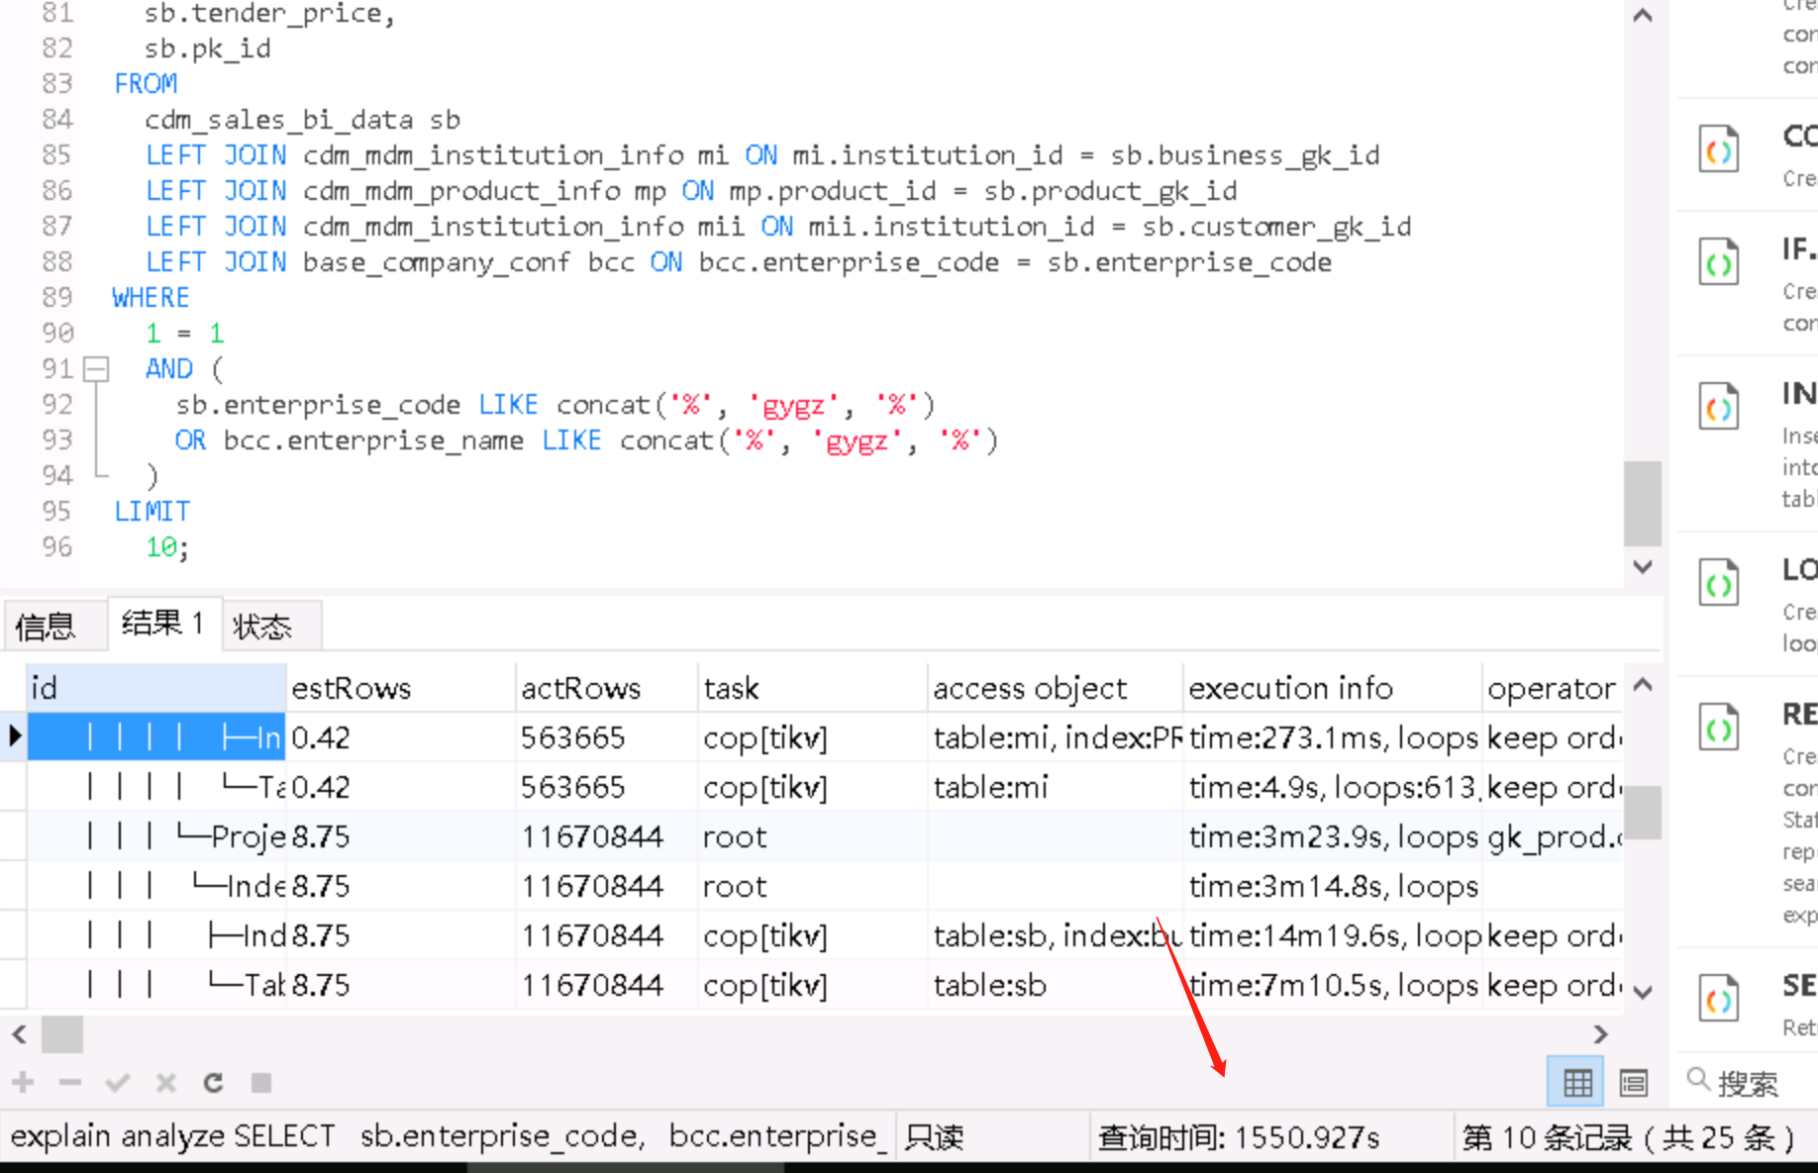Screen dimensions: 1818x1173
Task: Refresh results with the circular arrow icon
Action: pos(213,1082)
